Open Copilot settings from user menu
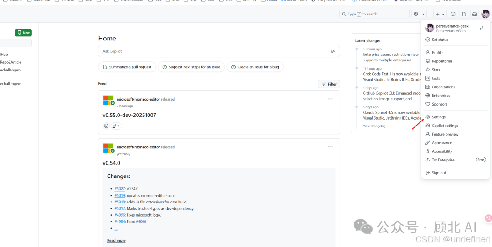This screenshot has width=492, height=247. click(x=455, y=126)
